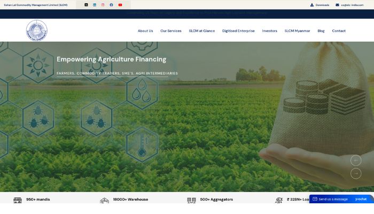Go to previous slide arrow
This screenshot has height=214, width=374.
(x=356, y=160)
